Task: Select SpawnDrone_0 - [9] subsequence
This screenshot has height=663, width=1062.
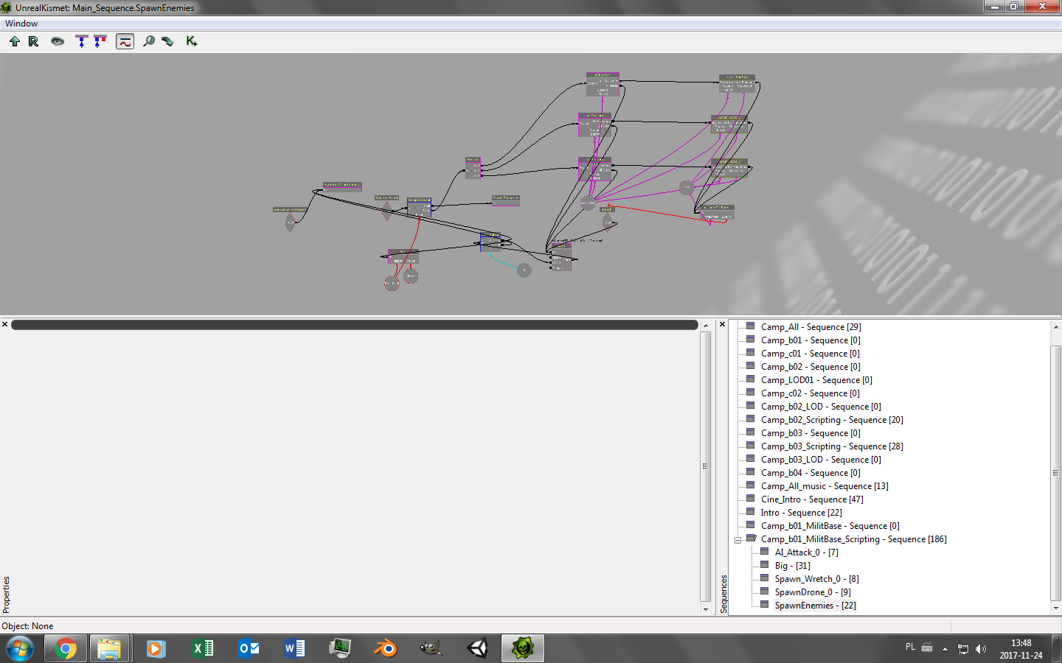Action: click(813, 592)
